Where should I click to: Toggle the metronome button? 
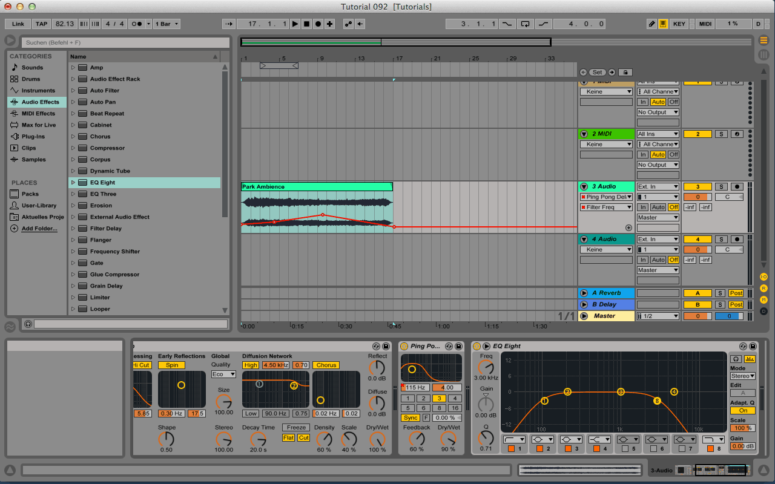pos(137,24)
